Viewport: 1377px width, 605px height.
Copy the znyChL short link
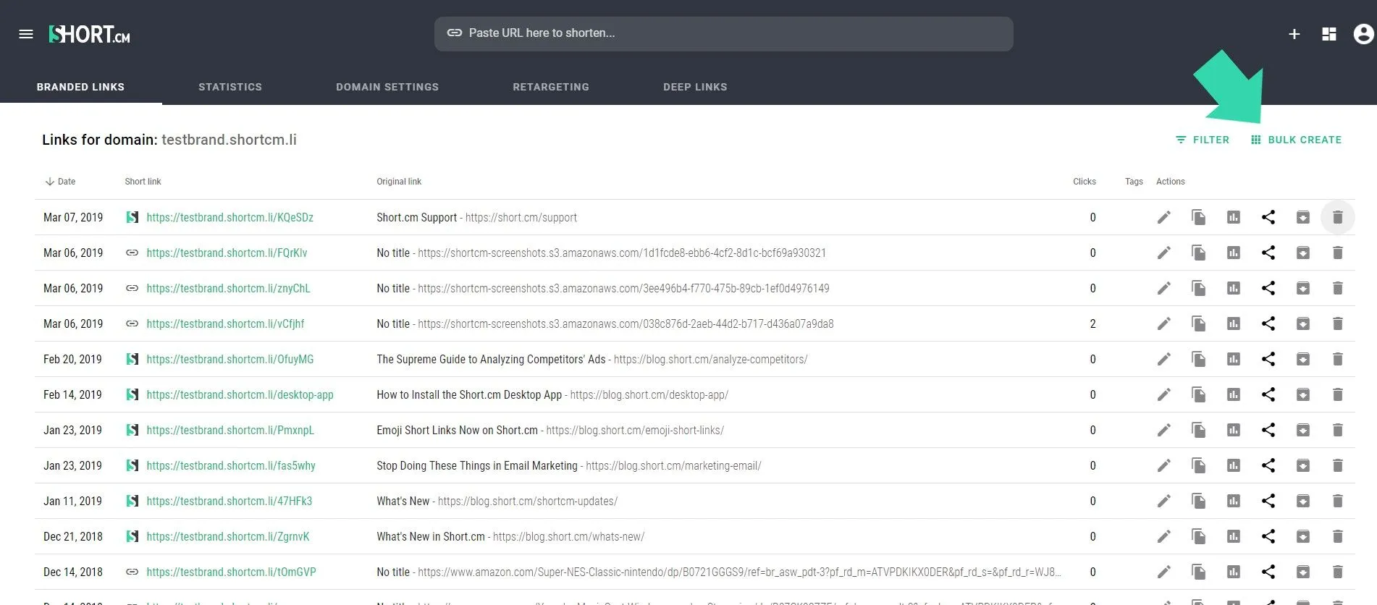pos(1199,288)
